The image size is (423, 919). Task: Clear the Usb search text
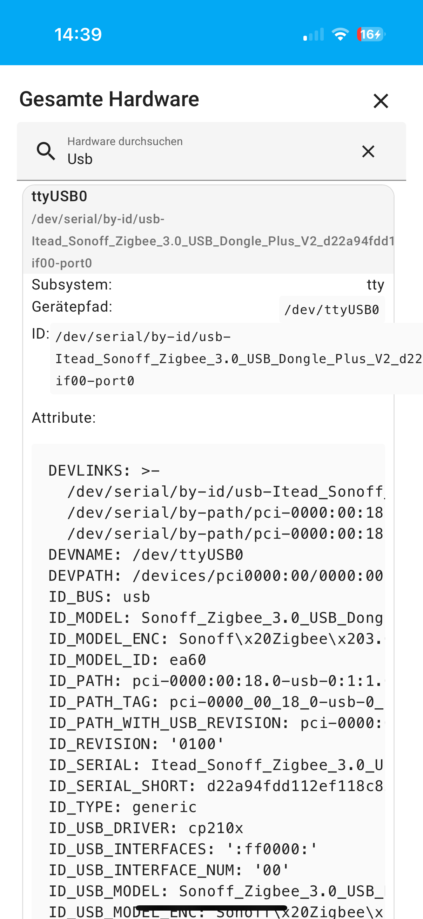368,151
